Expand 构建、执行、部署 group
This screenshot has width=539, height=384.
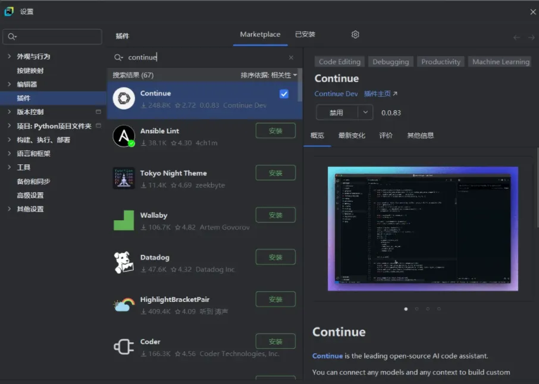(x=10, y=139)
